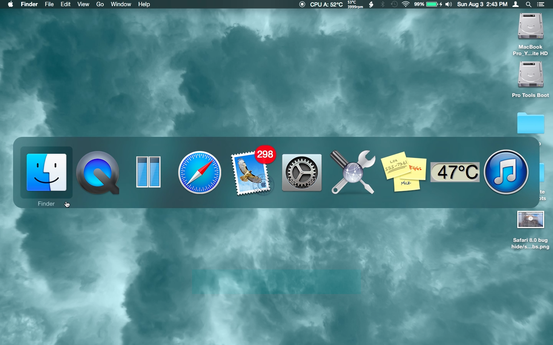This screenshot has height=345, width=553.
Task: Select System Preferences gear icon
Action: pos(302,172)
